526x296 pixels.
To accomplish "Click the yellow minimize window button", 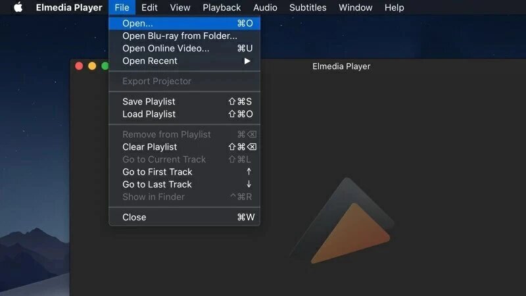I will point(92,66).
